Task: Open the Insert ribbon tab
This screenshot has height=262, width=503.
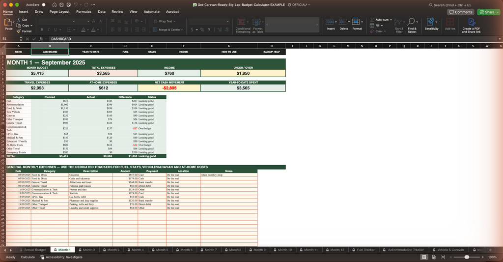Action: tap(24, 12)
